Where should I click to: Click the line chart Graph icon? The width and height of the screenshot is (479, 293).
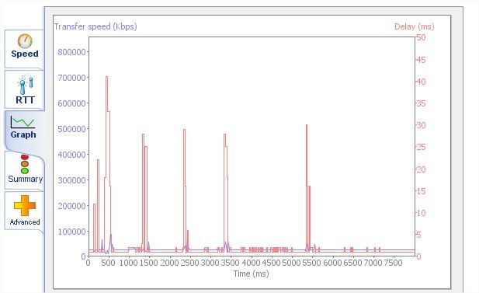(23, 122)
